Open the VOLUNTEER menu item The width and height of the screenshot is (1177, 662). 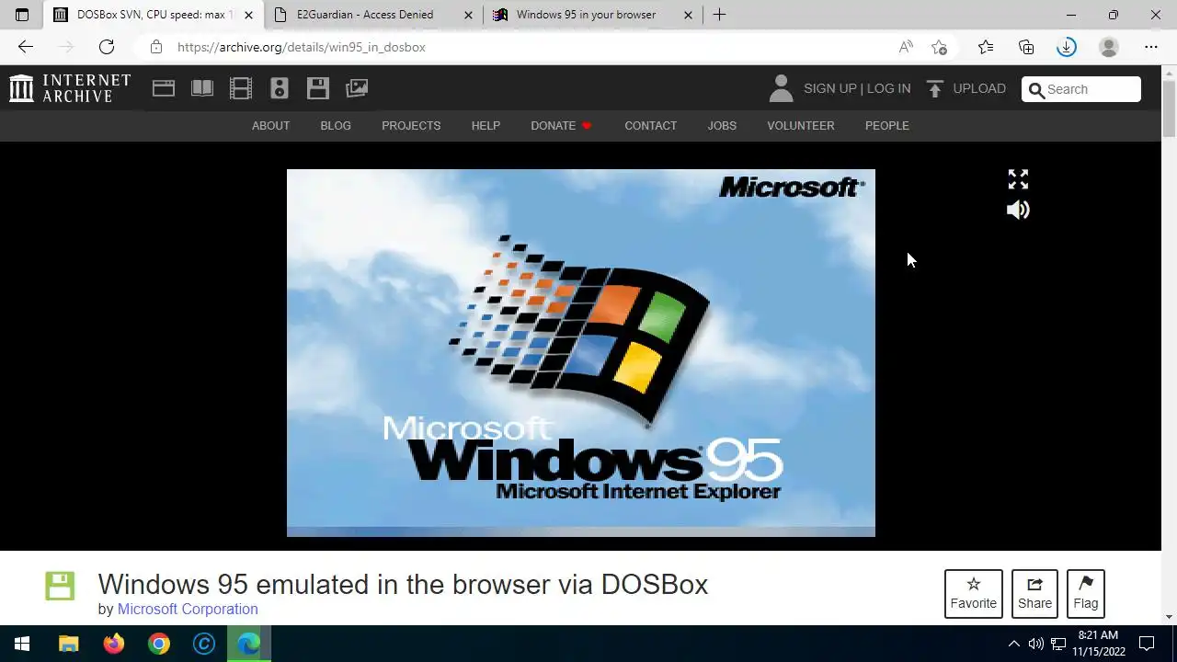point(801,125)
